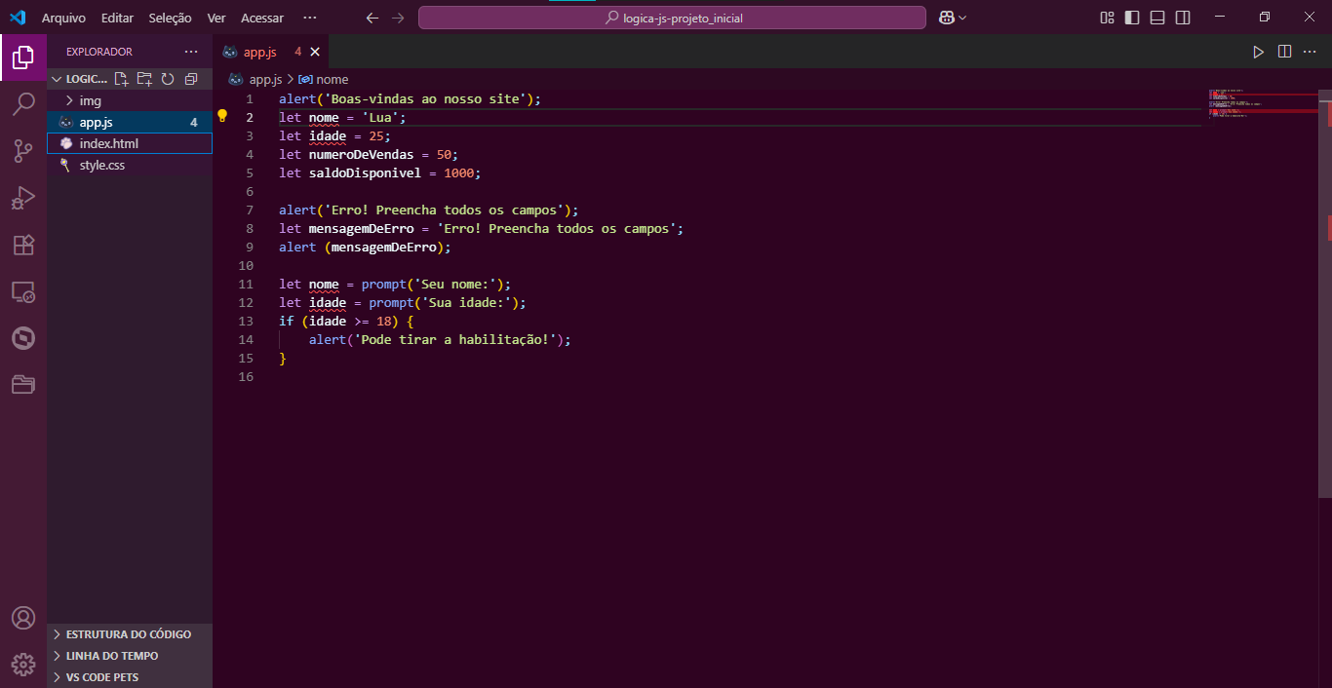Click numeroDeVendas on line 4
The height and width of the screenshot is (688, 1332).
(x=362, y=154)
